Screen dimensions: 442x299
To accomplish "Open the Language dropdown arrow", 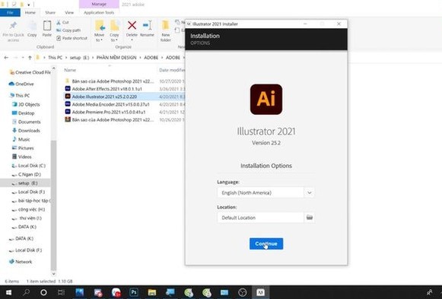I will (x=309, y=192).
